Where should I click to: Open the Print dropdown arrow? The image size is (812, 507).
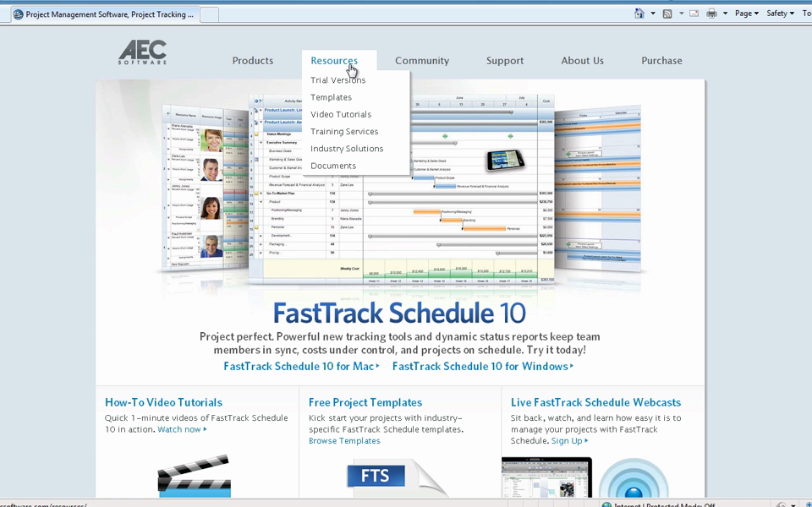click(x=725, y=14)
